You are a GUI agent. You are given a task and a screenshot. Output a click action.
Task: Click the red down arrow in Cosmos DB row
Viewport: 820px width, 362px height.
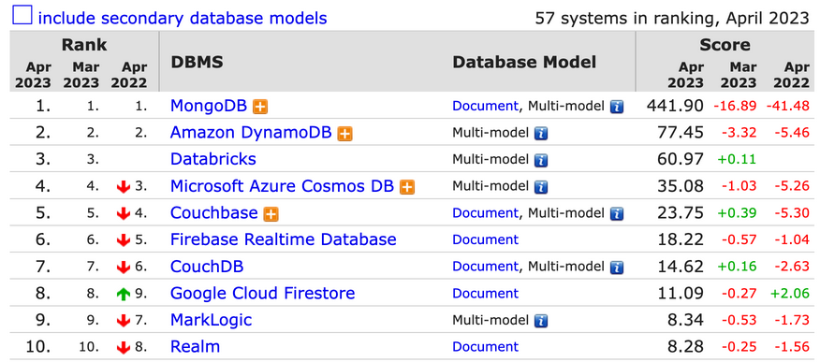[124, 186]
